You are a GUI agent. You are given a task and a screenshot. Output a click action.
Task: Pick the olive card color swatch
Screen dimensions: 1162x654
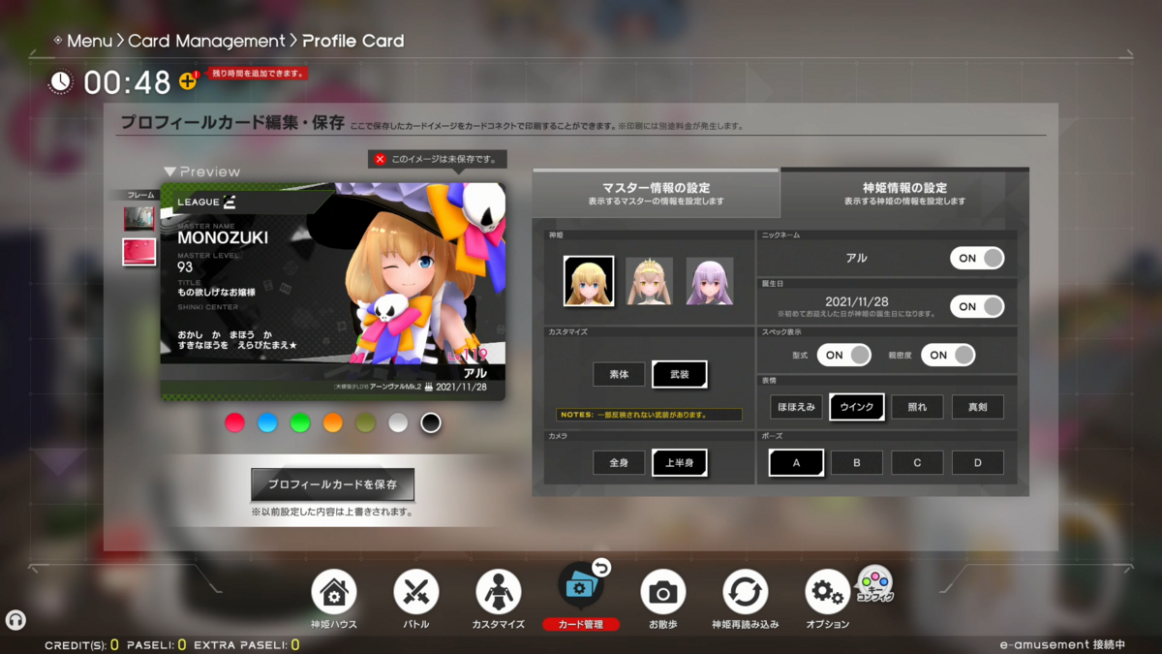(366, 422)
